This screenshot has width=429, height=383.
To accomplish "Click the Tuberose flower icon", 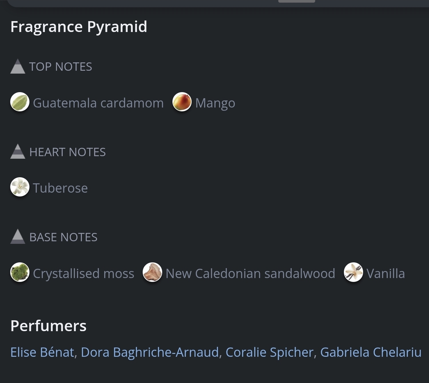I will click(20, 187).
